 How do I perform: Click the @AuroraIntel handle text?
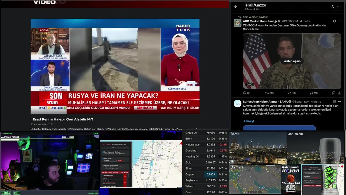pos(251,9)
